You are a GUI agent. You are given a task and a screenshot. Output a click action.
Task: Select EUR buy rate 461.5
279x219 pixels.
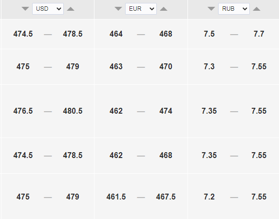tap(116, 197)
